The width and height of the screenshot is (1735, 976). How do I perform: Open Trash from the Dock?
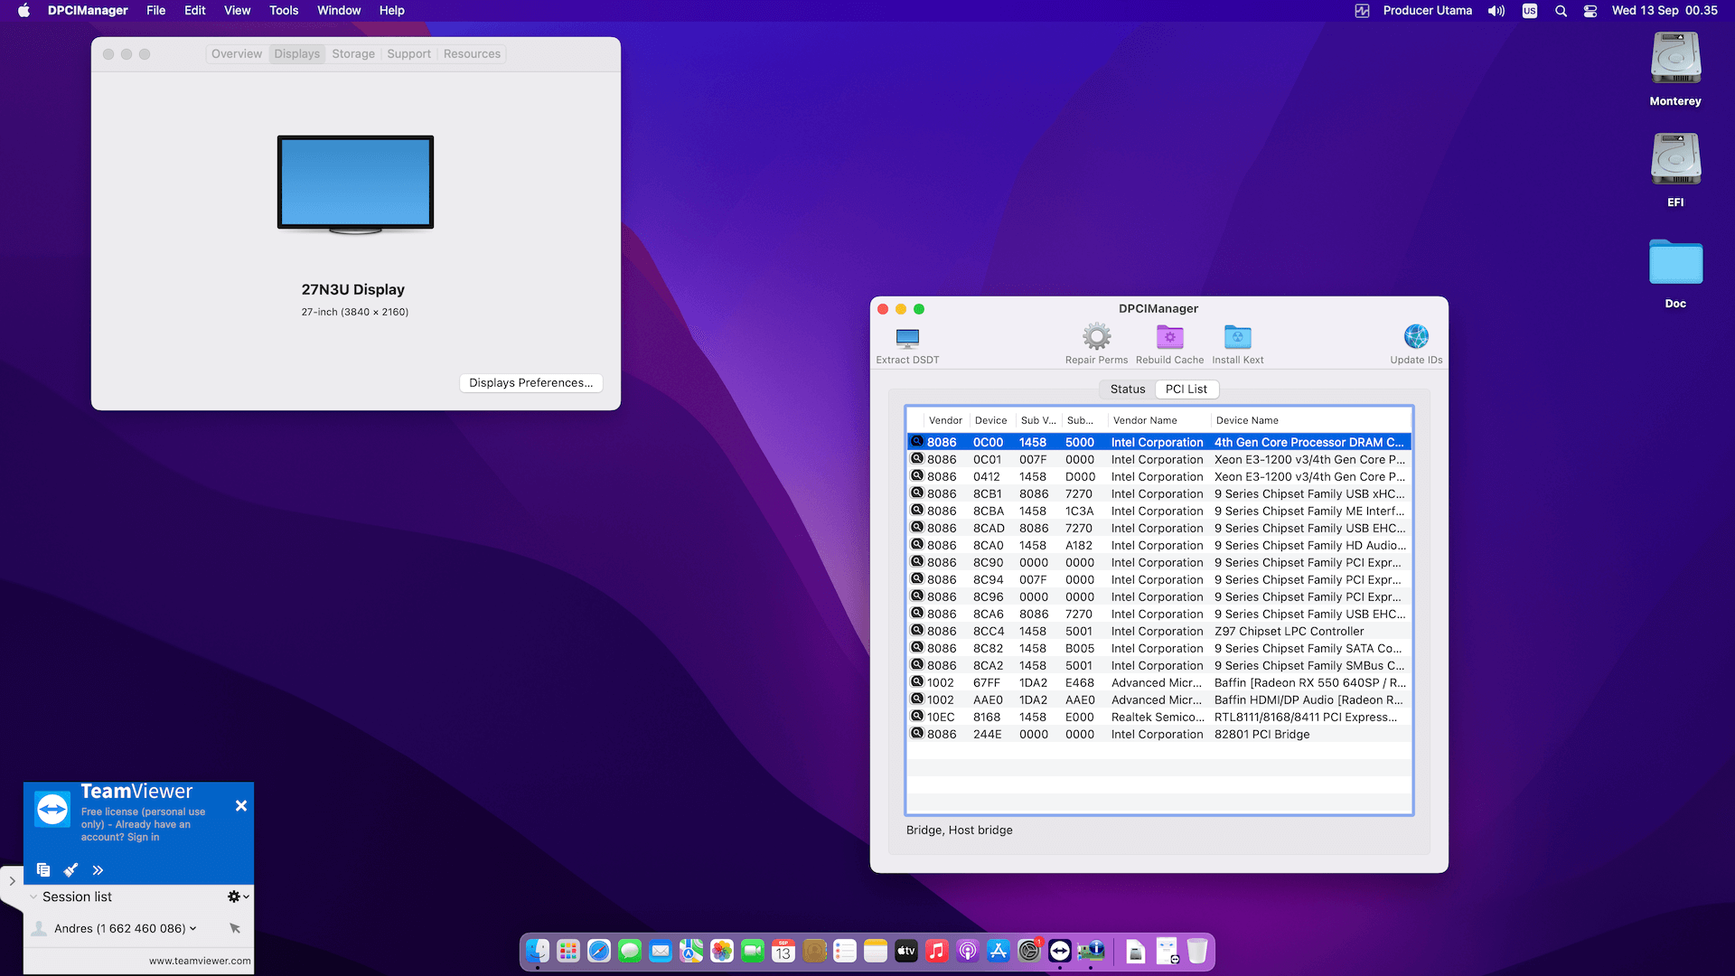click(1197, 951)
